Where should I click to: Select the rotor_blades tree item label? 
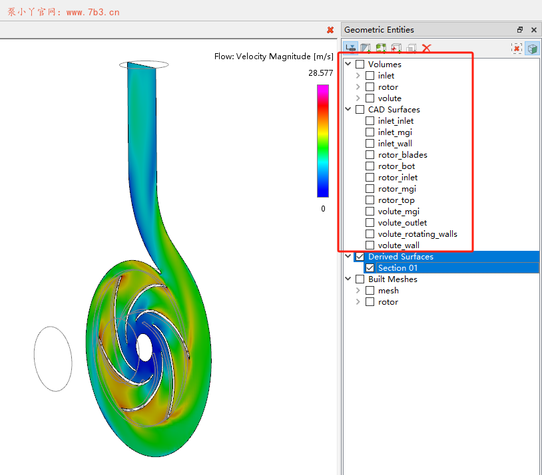point(403,155)
